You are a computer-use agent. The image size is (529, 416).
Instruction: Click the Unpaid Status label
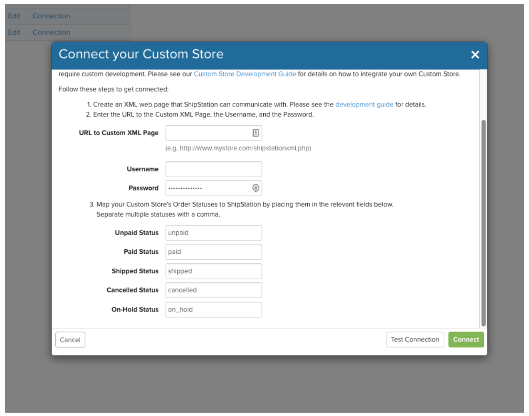click(137, 233)
